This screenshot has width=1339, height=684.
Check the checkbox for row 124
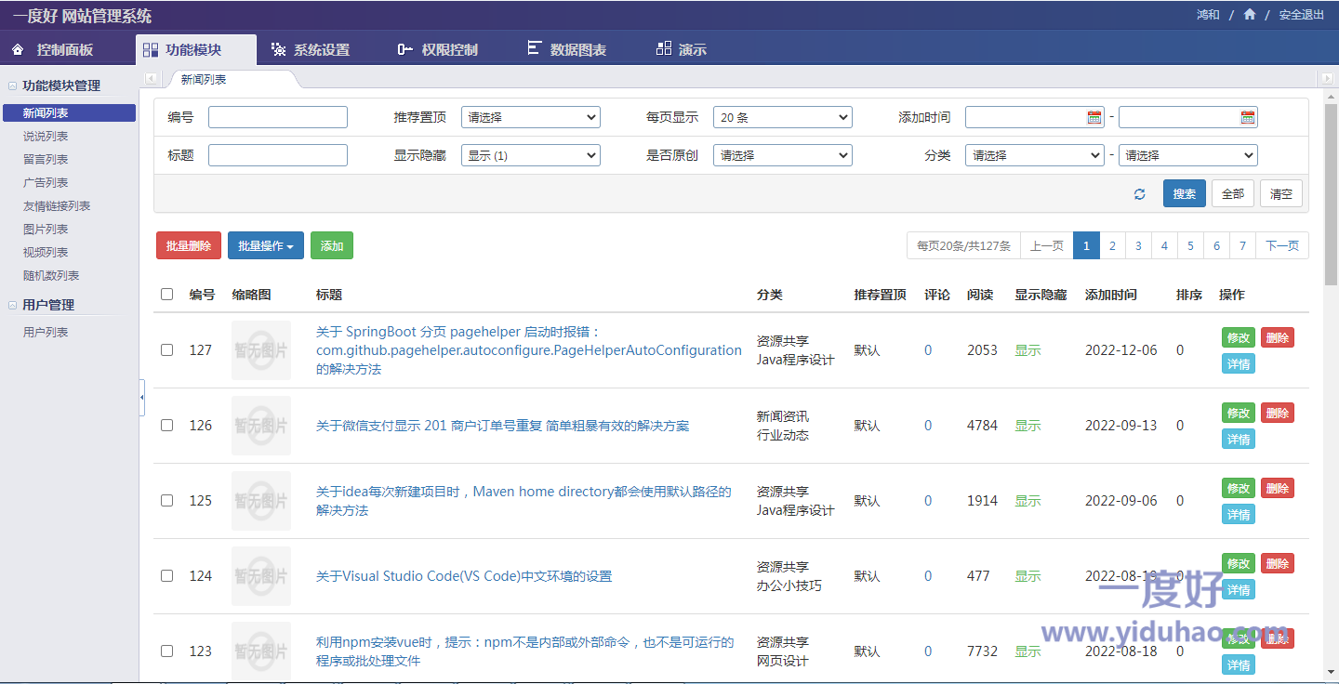(167, 575)
